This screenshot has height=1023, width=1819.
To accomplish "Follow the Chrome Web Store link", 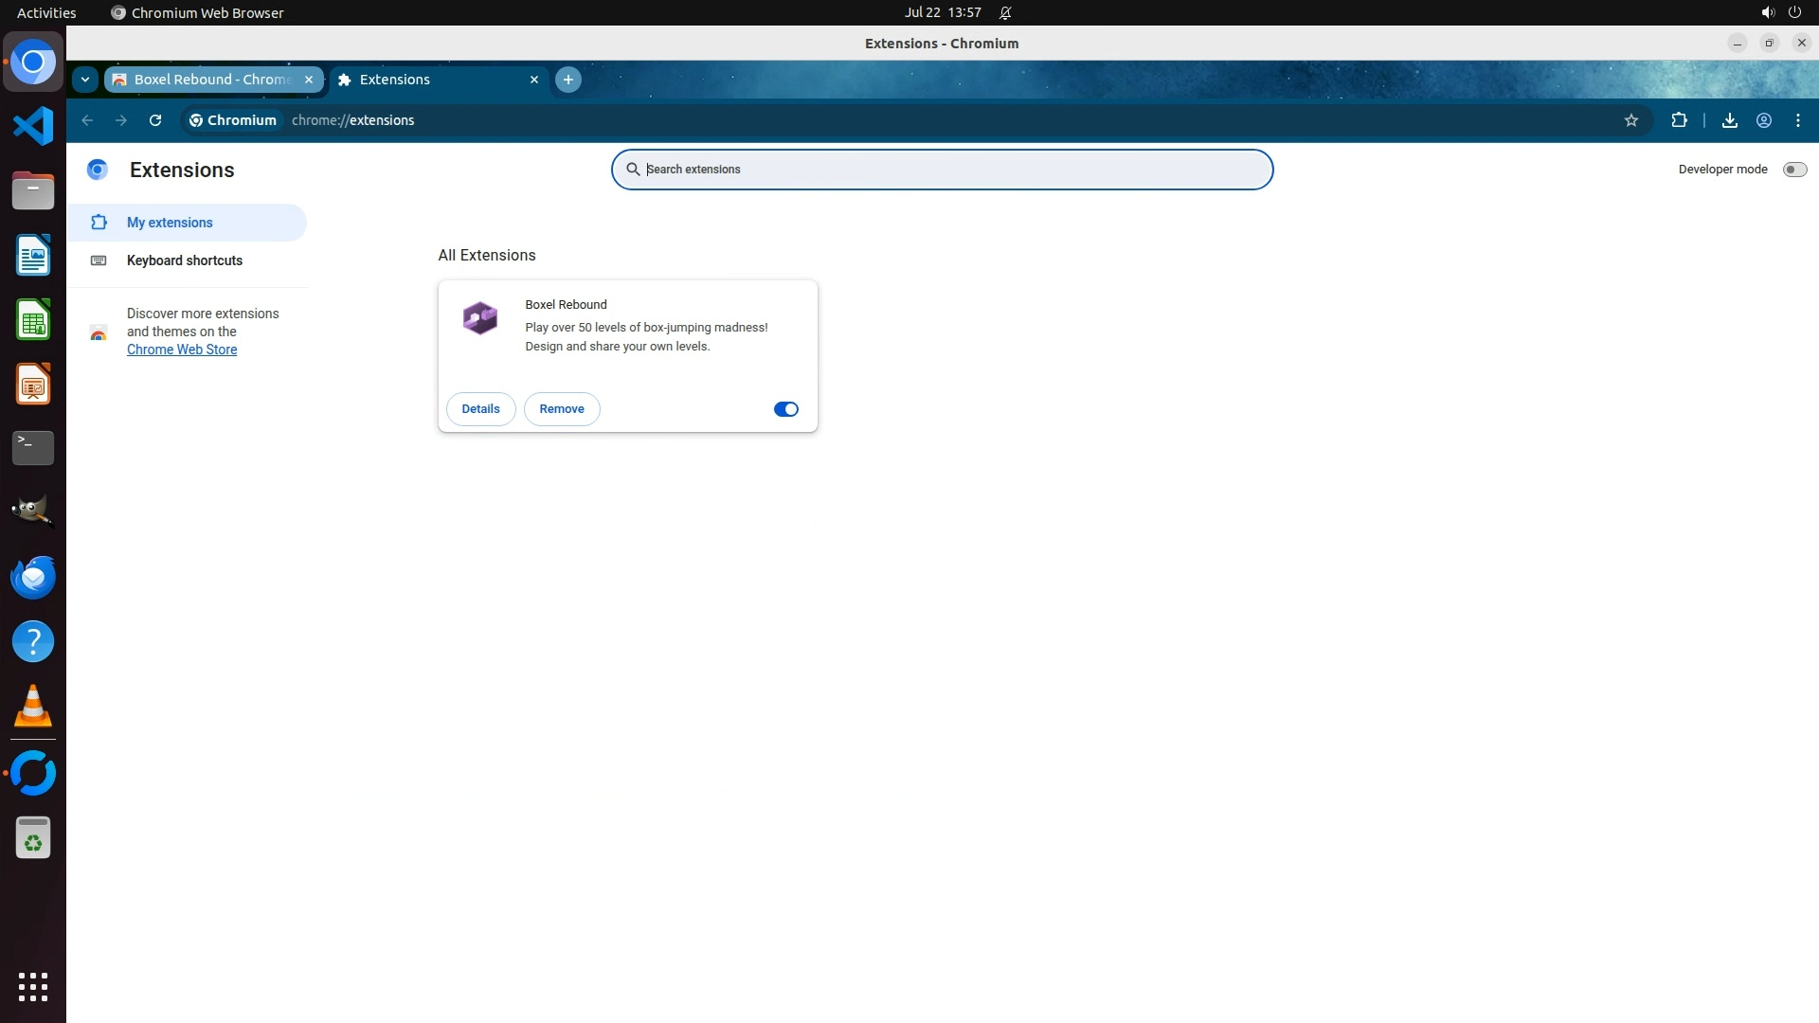I will pos(182,350).
